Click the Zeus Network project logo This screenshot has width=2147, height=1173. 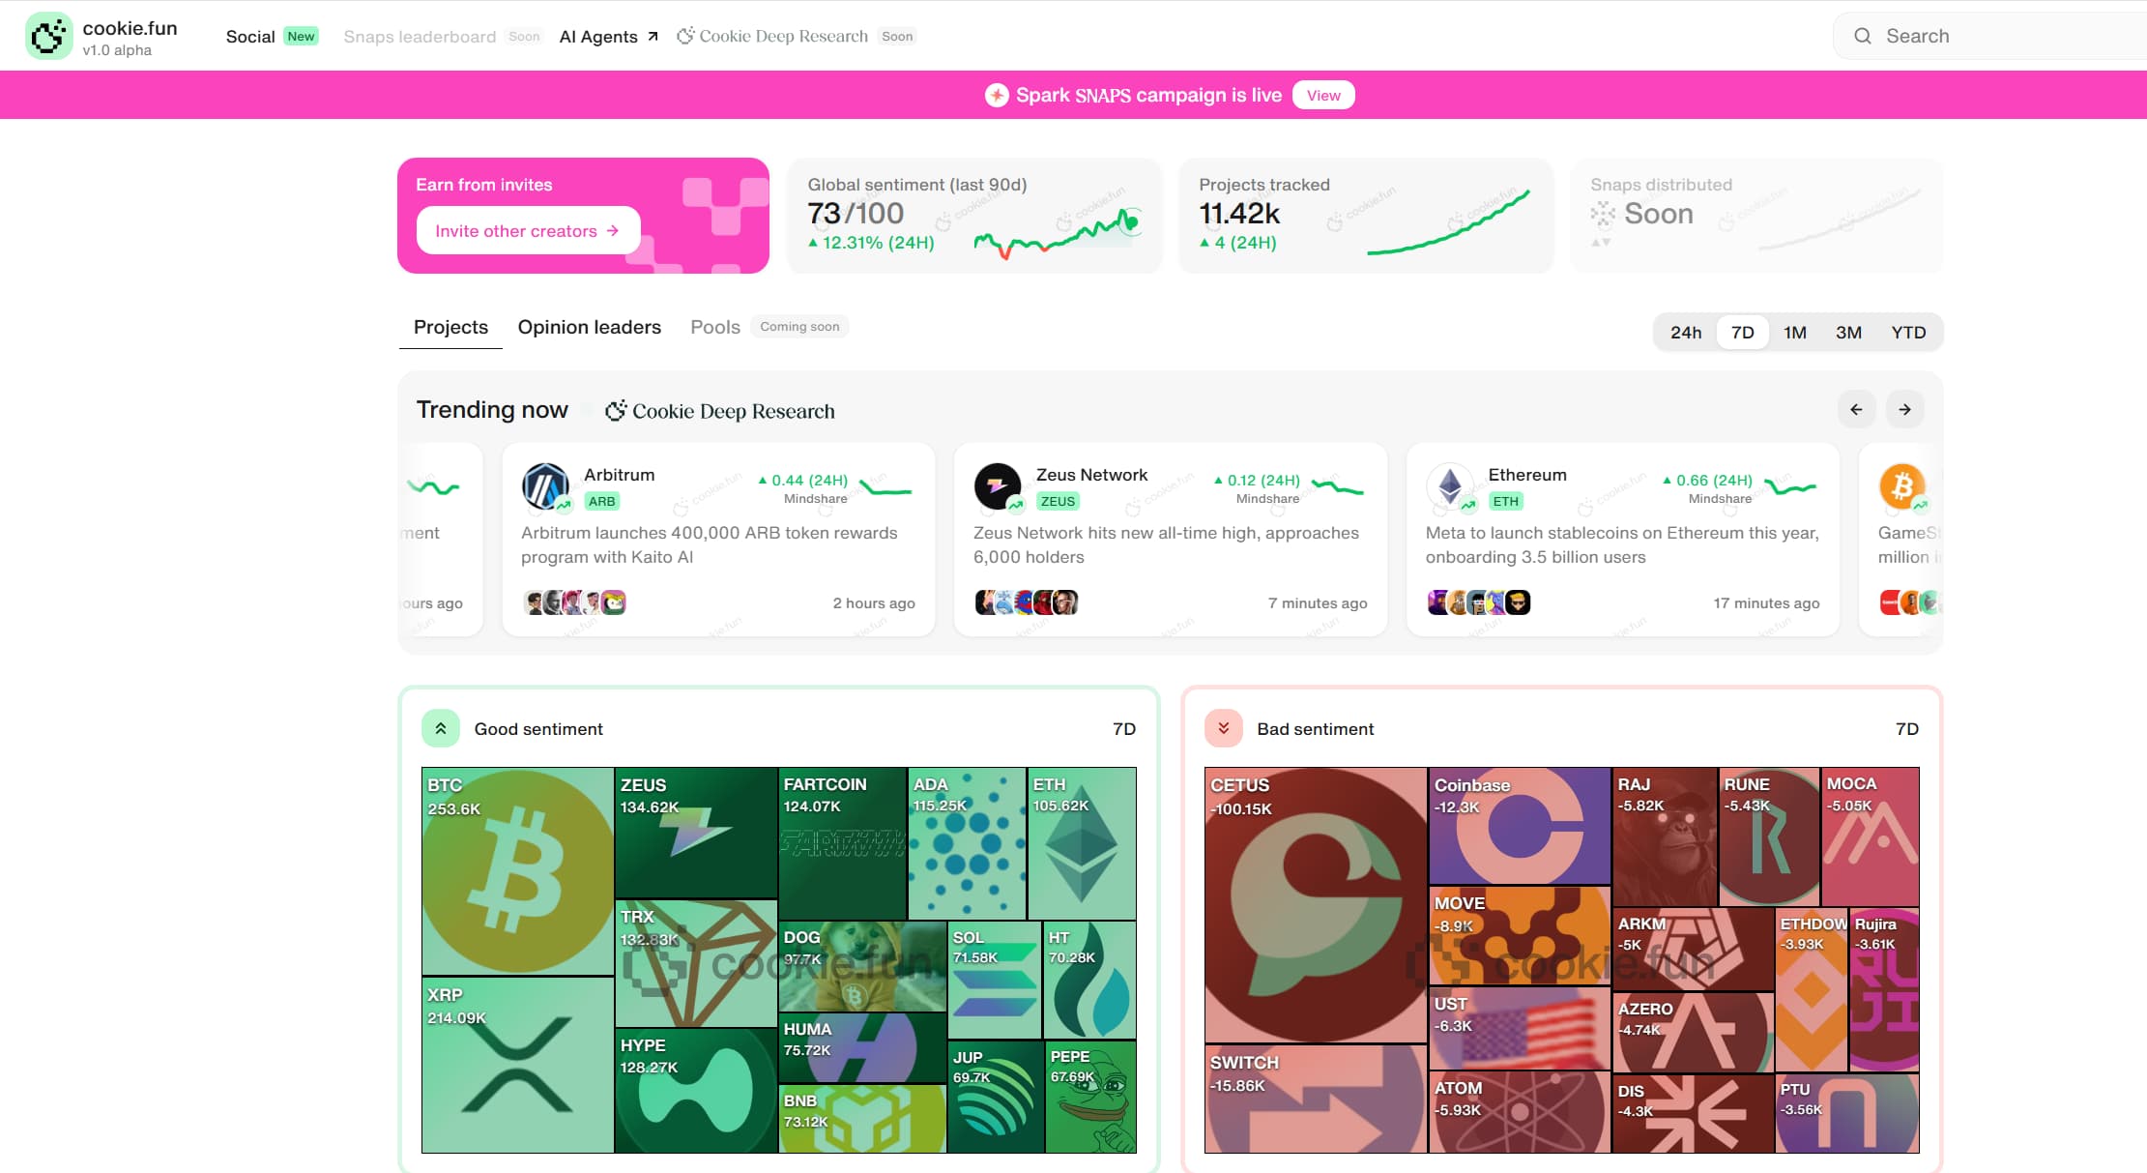pos(998,485)
